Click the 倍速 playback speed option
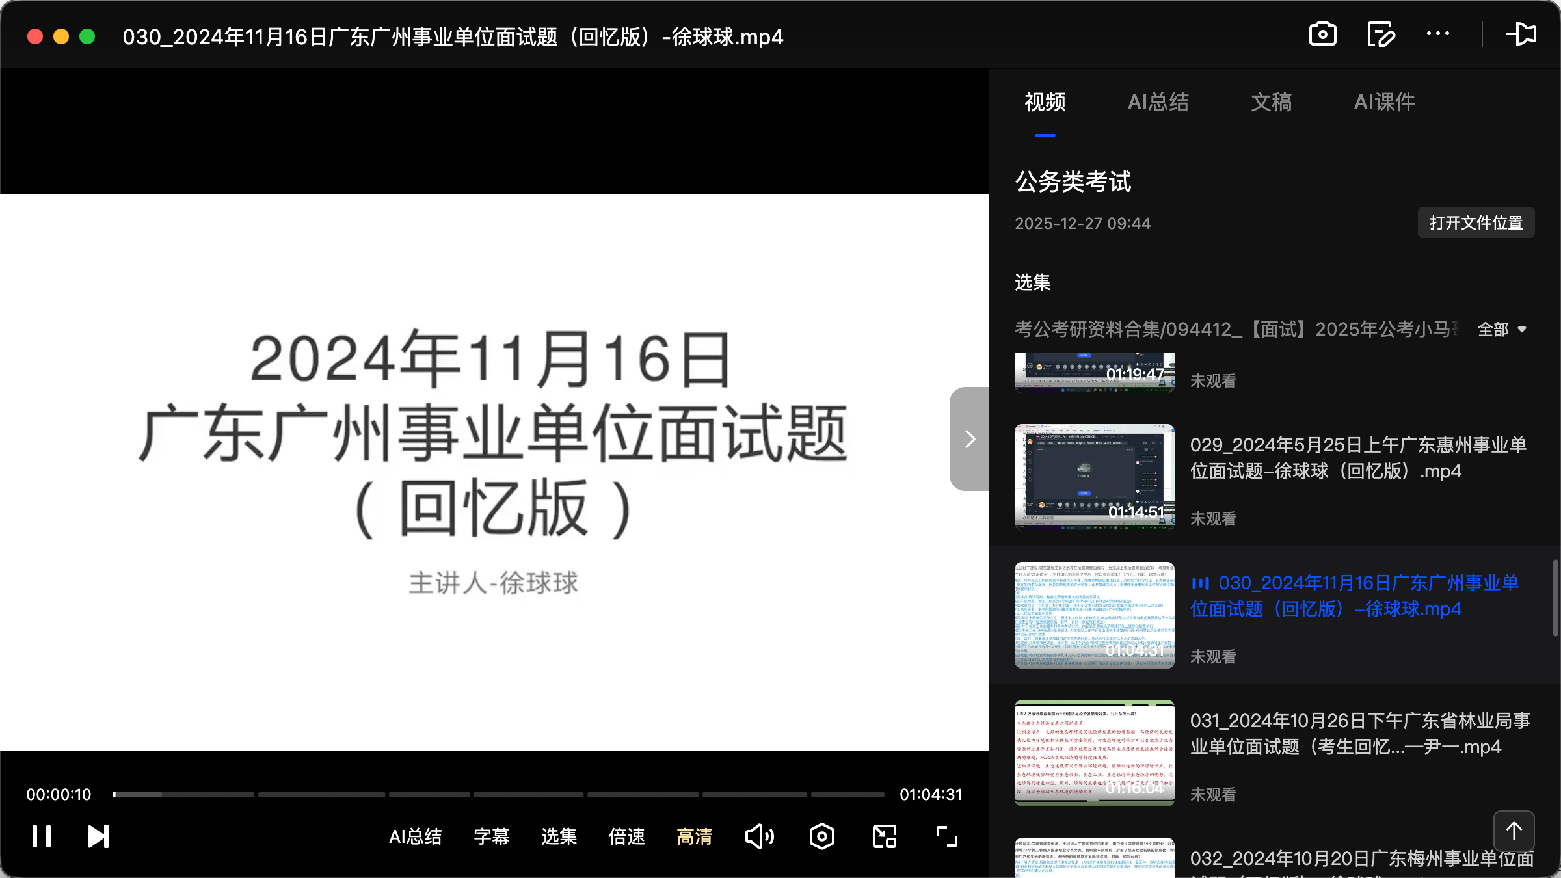Viewport: 1561px width, 878px height. click(626, 836)
